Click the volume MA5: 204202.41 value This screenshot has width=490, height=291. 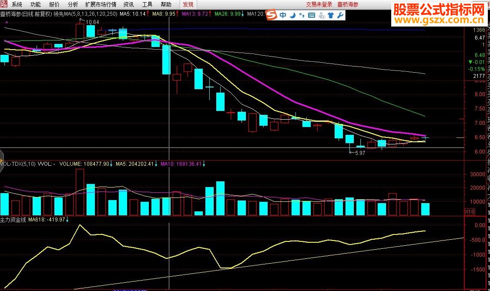135,164
